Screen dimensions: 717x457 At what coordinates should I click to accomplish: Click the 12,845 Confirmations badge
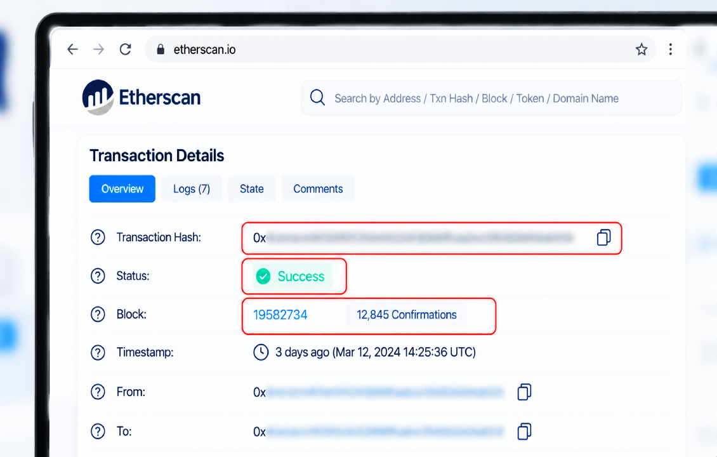click(407, 315)
